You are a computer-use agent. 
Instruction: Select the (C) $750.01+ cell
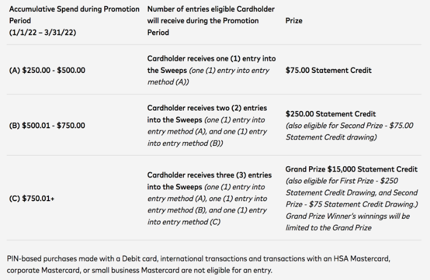[32, 198]
